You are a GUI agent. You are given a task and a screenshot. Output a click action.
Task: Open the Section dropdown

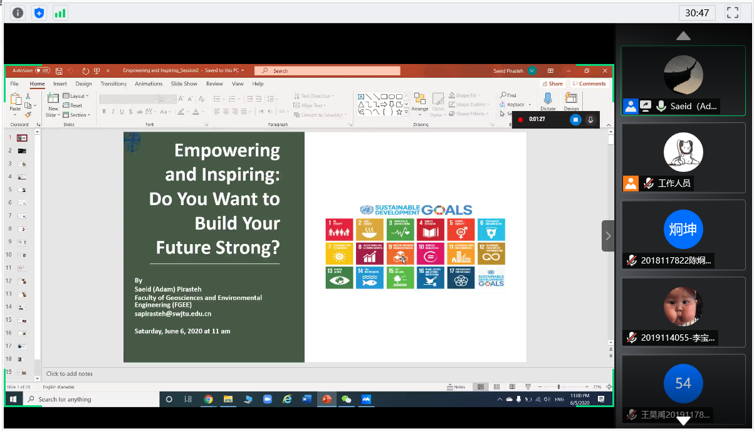click(x=78, y=115)
